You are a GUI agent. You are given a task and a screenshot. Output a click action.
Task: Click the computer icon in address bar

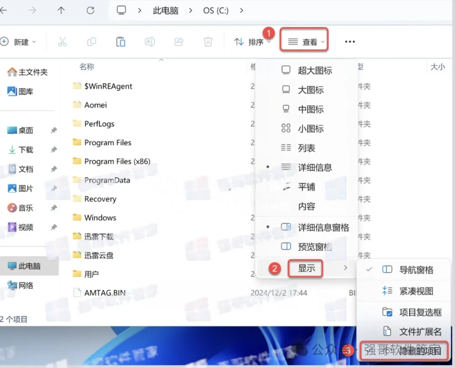coord(121,10)
